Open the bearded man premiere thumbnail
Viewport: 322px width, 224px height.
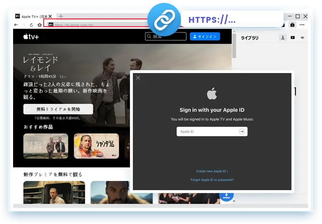(122, 192)
